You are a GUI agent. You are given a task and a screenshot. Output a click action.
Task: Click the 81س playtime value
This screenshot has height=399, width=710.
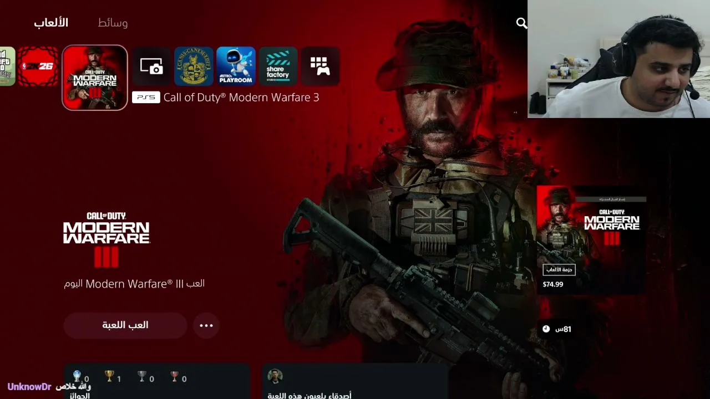point(563,329)
